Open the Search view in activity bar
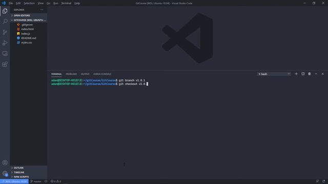The height and width of the screenshot is (184, 328). [x=5, y=21]
